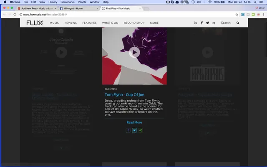Image resolution: width=267 pixels, height=167 pixels.
Task: Reload the page in Chrome
Action: coord(15,15)
